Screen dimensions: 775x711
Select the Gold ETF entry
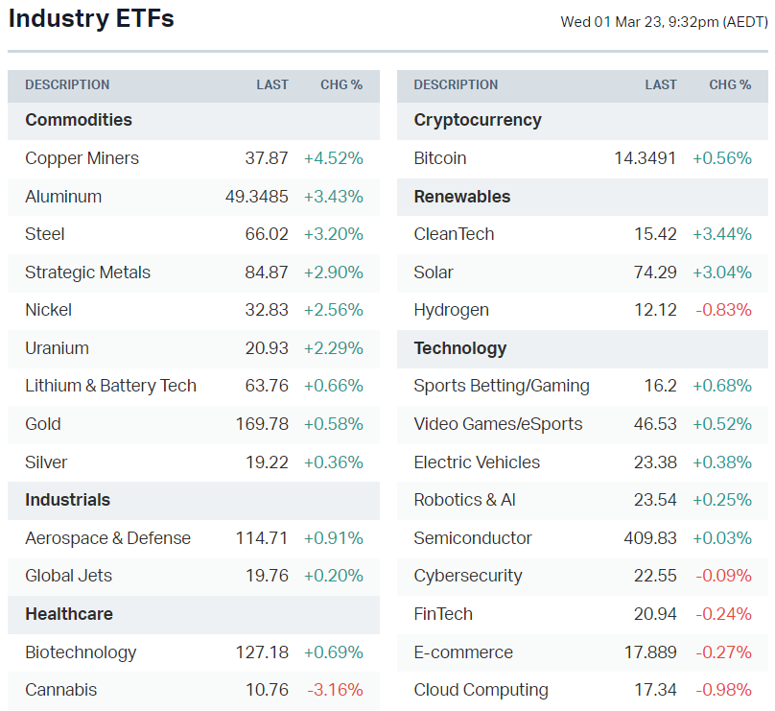click(x=43, y=424)
